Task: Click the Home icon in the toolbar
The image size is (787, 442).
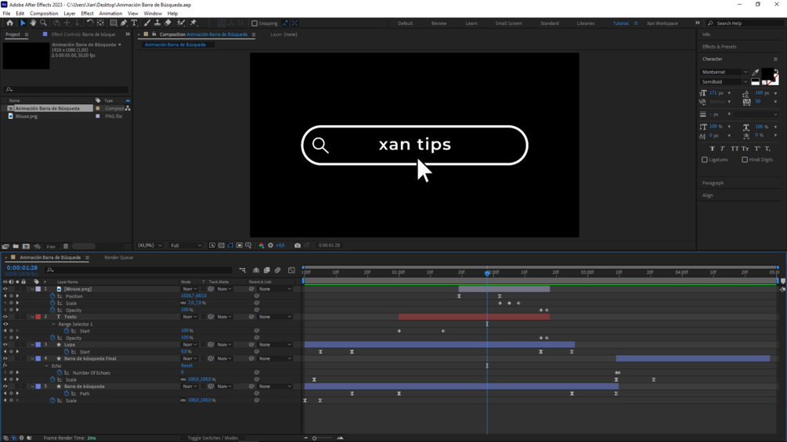Action: (9, 23)
